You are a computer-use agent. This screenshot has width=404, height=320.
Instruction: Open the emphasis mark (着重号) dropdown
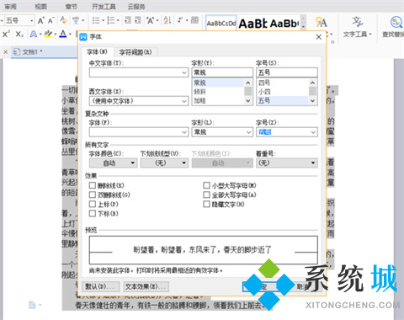[287, 163]
